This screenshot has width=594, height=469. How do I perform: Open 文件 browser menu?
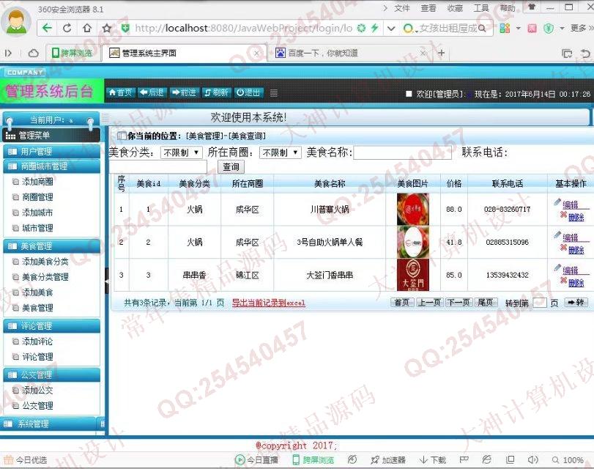coord(402,8)
